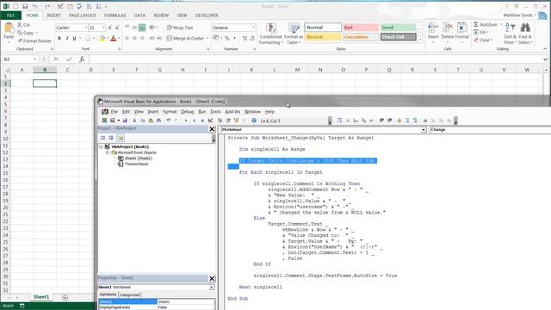Click Undo in the Quick Access Toolbar
Screen dimensions: 551x310
tap(34, 6)
